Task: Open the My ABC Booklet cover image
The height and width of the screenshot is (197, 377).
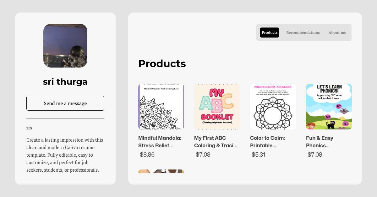Action: coord(217,107)
